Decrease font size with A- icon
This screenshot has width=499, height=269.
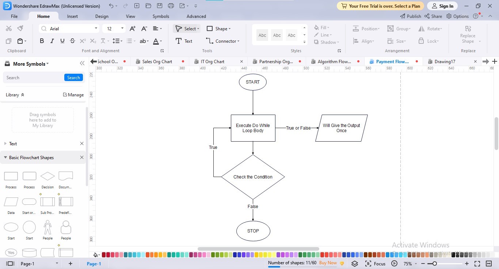[144, 28]
